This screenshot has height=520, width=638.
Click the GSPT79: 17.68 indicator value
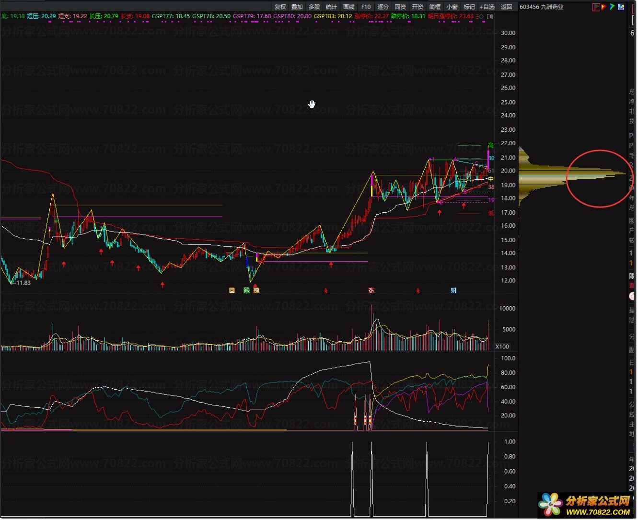(252, 16)
